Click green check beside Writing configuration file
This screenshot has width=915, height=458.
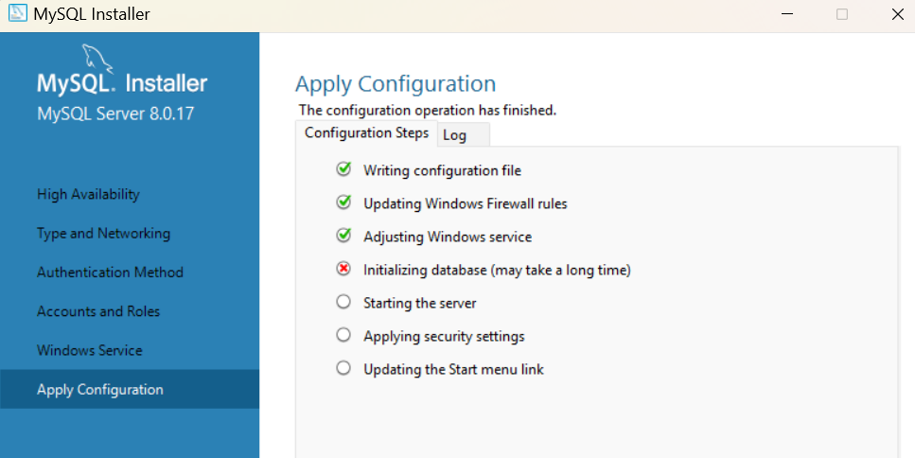tap(343, 169)
